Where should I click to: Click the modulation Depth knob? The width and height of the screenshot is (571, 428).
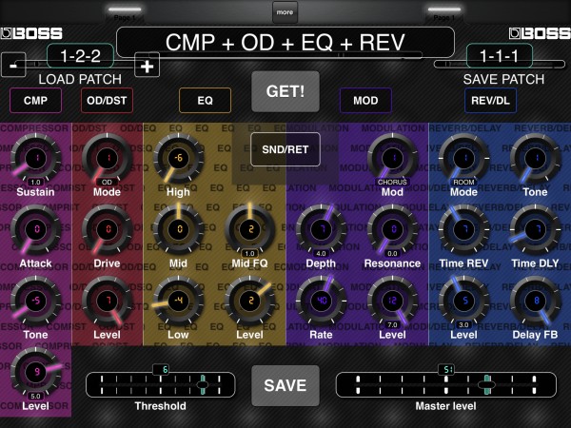[x=321, y=229]
